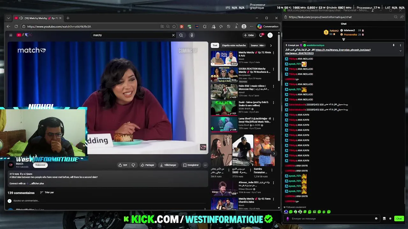The height and width of the screenshot is (229, 408).
Task: Unpin the pinned chat message
Action: pos(394,45)
